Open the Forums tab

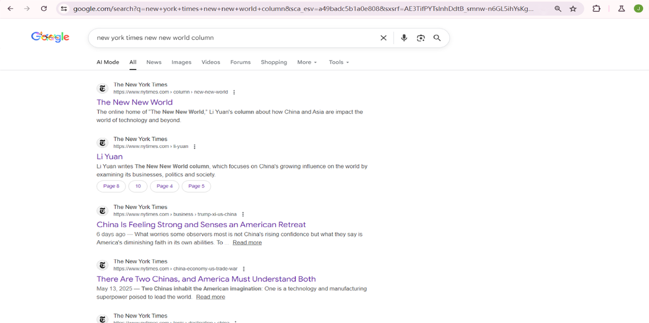240,62
